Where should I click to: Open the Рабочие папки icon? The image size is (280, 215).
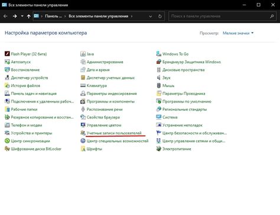[x=7, y=109]
